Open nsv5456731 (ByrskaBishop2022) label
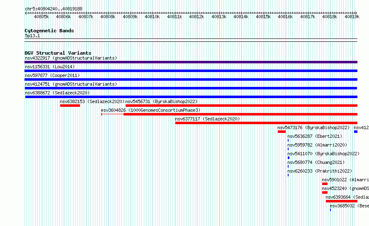This screenshot has width=369, height=226. (161, 101)
